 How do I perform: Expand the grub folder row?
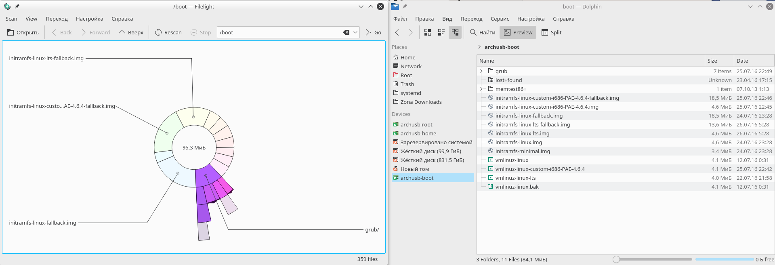481,71
